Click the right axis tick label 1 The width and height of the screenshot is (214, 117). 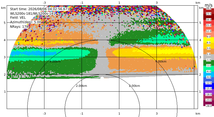point(200,92)
